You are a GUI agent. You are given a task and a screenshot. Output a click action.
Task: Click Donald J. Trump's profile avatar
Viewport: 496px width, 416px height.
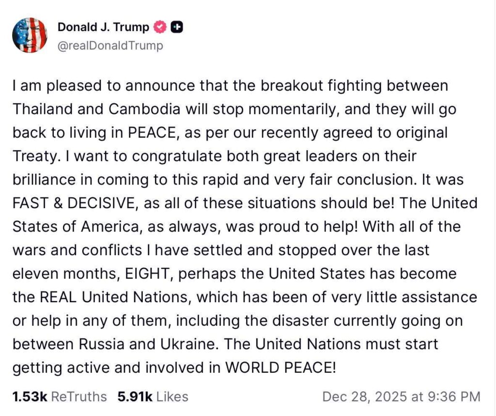click(30, 35)
